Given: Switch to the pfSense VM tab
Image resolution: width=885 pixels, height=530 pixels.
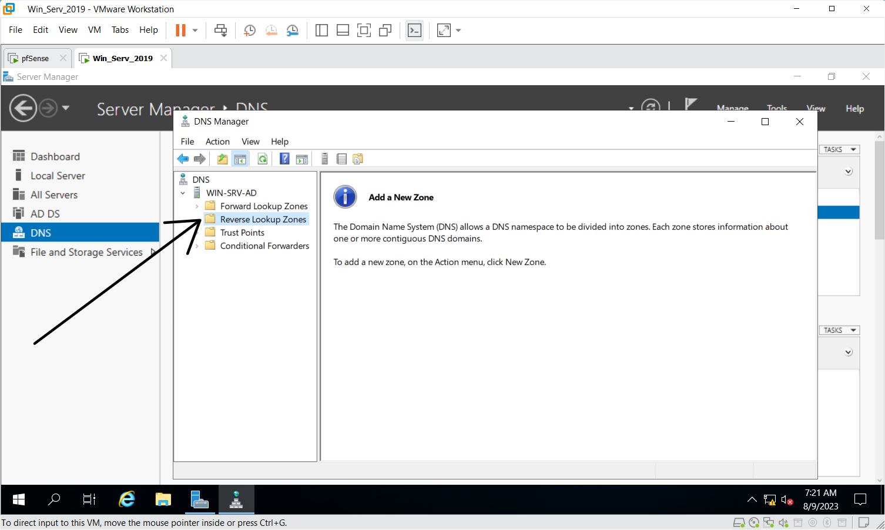Looking at the screenshot, I should point(36,58).
